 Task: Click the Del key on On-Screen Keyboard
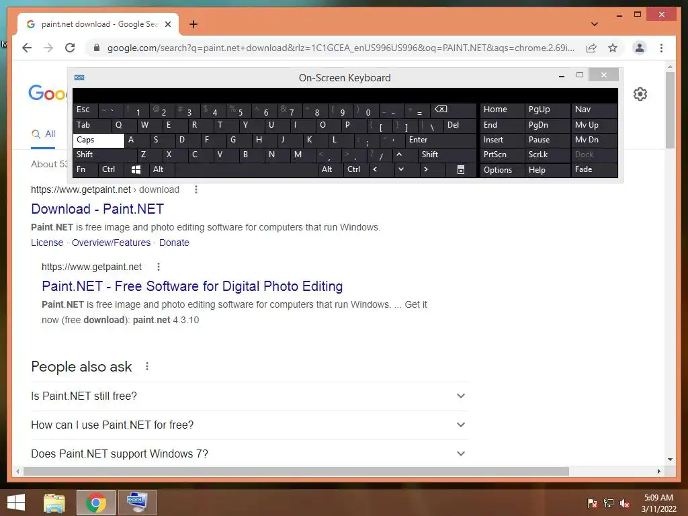(x=460, y=126)
